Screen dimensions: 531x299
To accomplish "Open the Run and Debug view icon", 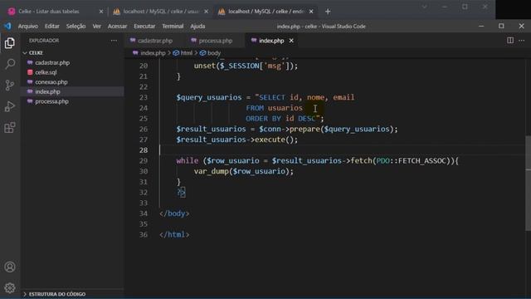I will tap(10, 106).
